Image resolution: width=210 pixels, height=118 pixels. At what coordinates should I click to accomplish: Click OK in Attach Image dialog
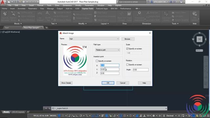tap(108, 83)
